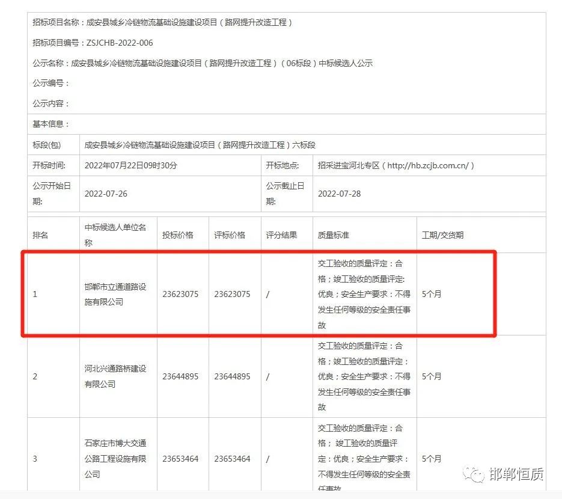Click company 邯郸市立通道路设施有限公司

click(x=115, y=294)
